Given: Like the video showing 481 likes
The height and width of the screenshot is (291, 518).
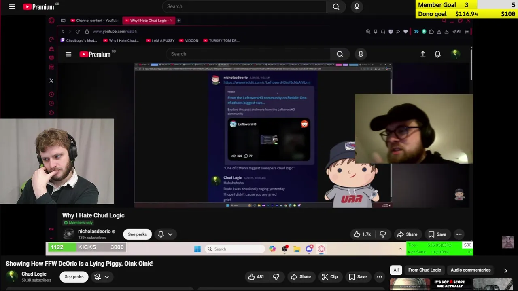Looking at the screenshot, I should click(x=256, y=277).
